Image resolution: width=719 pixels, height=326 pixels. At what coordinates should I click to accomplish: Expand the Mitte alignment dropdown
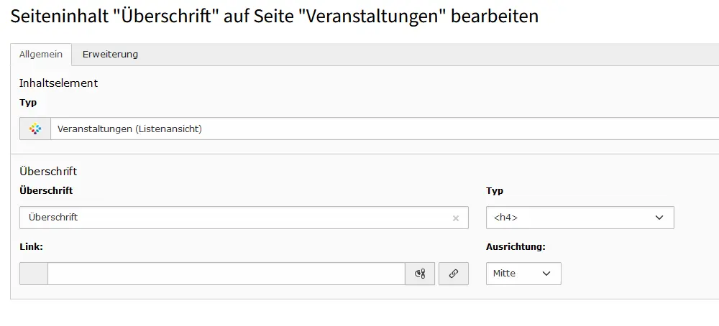(x=523, y=274)
